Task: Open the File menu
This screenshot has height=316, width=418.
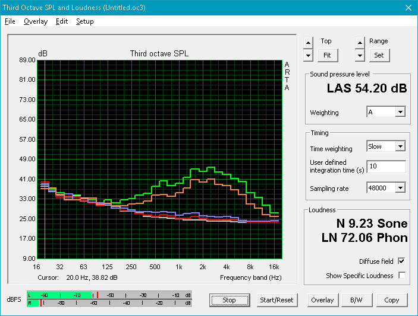Action: click(x=10, y=21)
